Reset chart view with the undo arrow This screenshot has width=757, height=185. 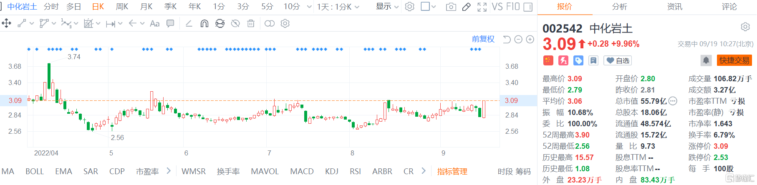pyautogui.click(x=507, y=39)
